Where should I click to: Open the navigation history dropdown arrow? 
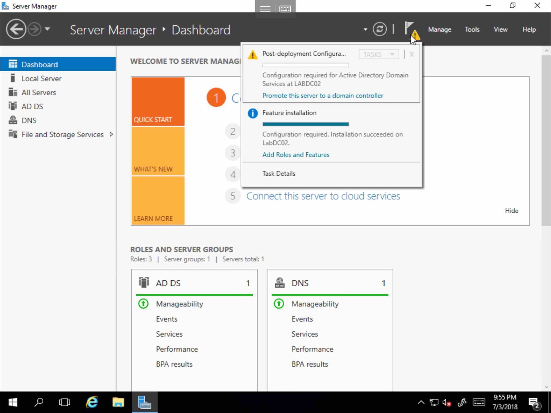(47, 29)
